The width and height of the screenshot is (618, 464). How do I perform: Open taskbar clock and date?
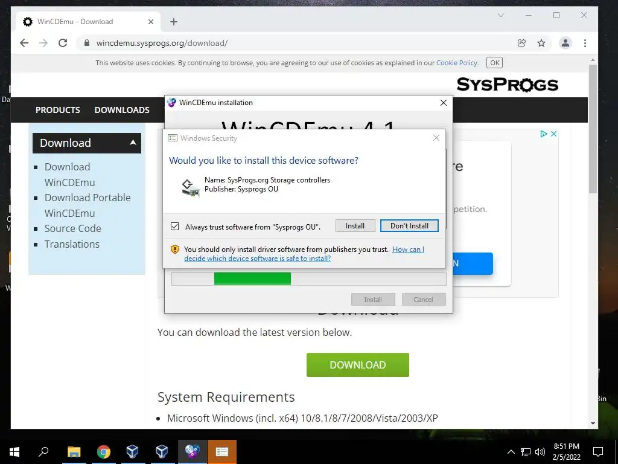(x=566, y=452)
